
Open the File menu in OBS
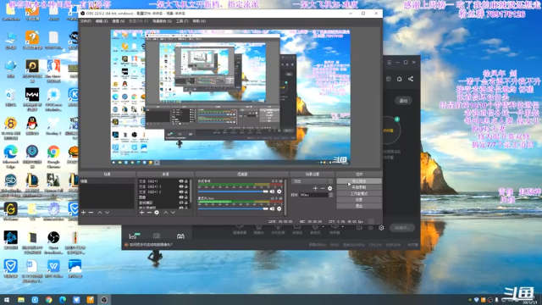[x=86, y=21]
